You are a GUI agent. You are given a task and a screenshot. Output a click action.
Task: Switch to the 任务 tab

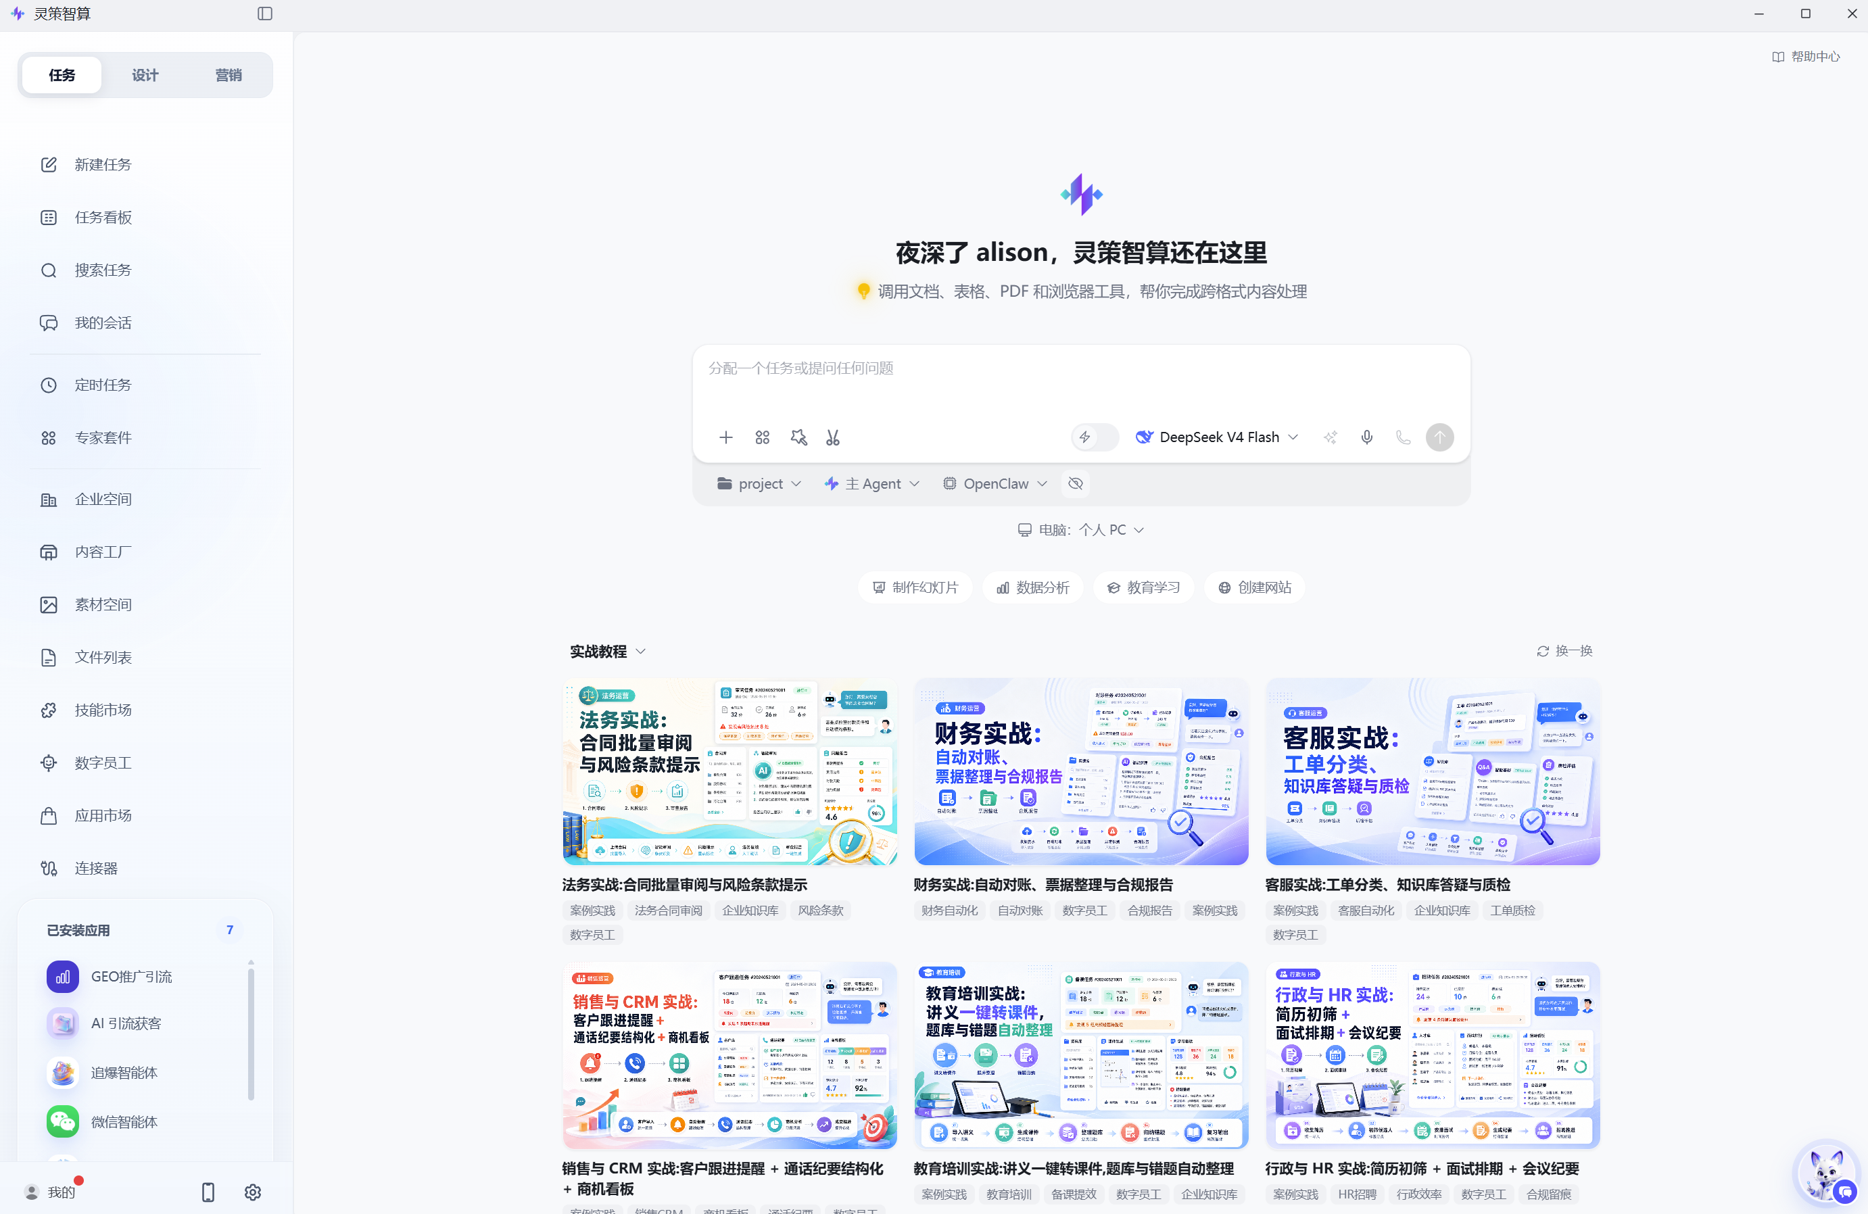62,75
